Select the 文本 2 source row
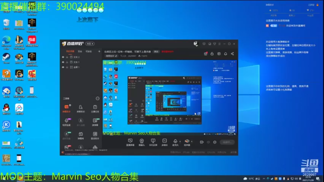This screenshot has height=182, width=324. coord(81,57)
